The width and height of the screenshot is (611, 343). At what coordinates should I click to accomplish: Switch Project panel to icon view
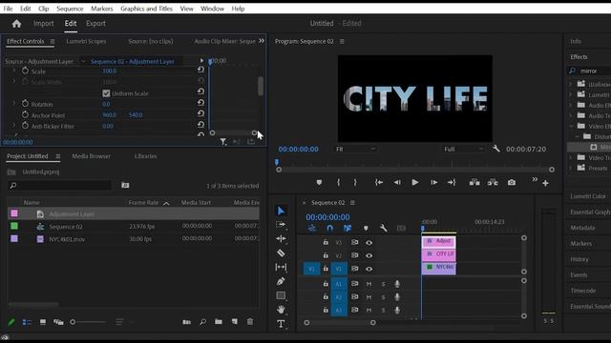click(42, 322)
